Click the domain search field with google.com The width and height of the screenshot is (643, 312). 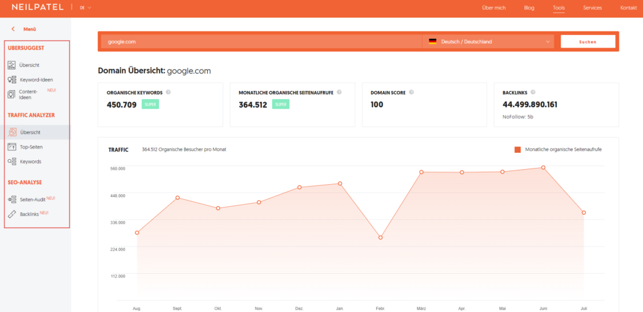point(261,41)
